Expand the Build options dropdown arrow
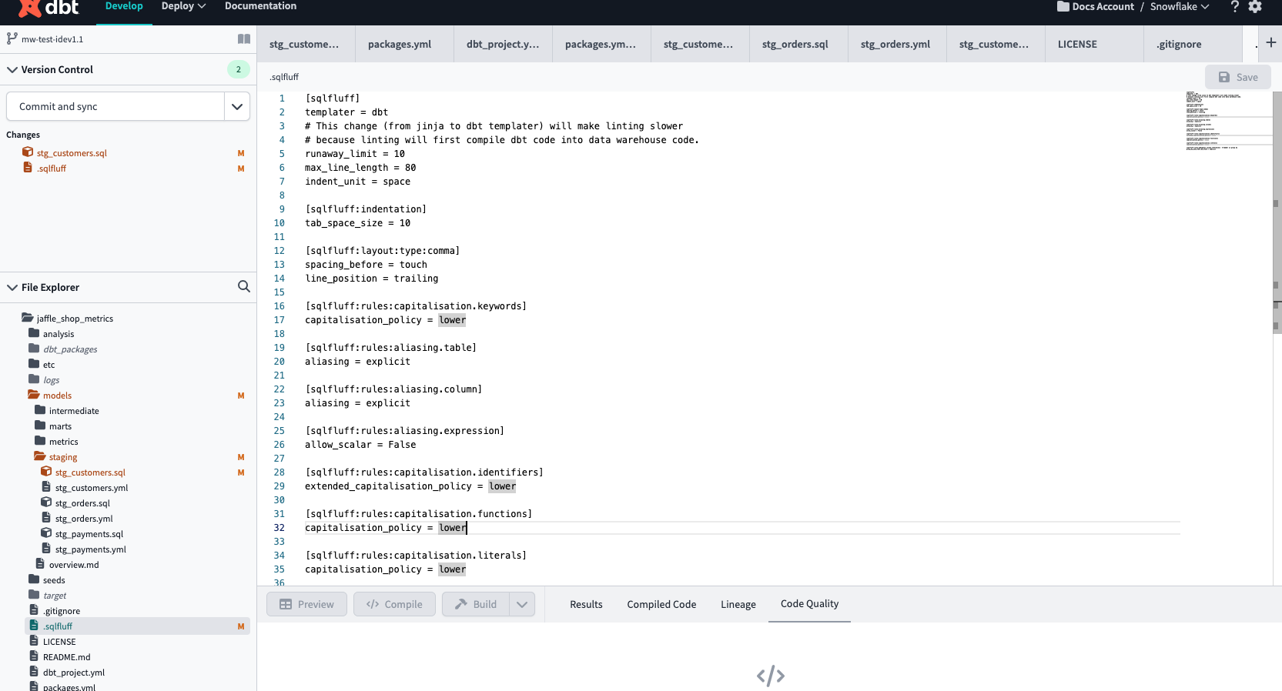This screenshot has width=1282, height=691. (522, 604)
